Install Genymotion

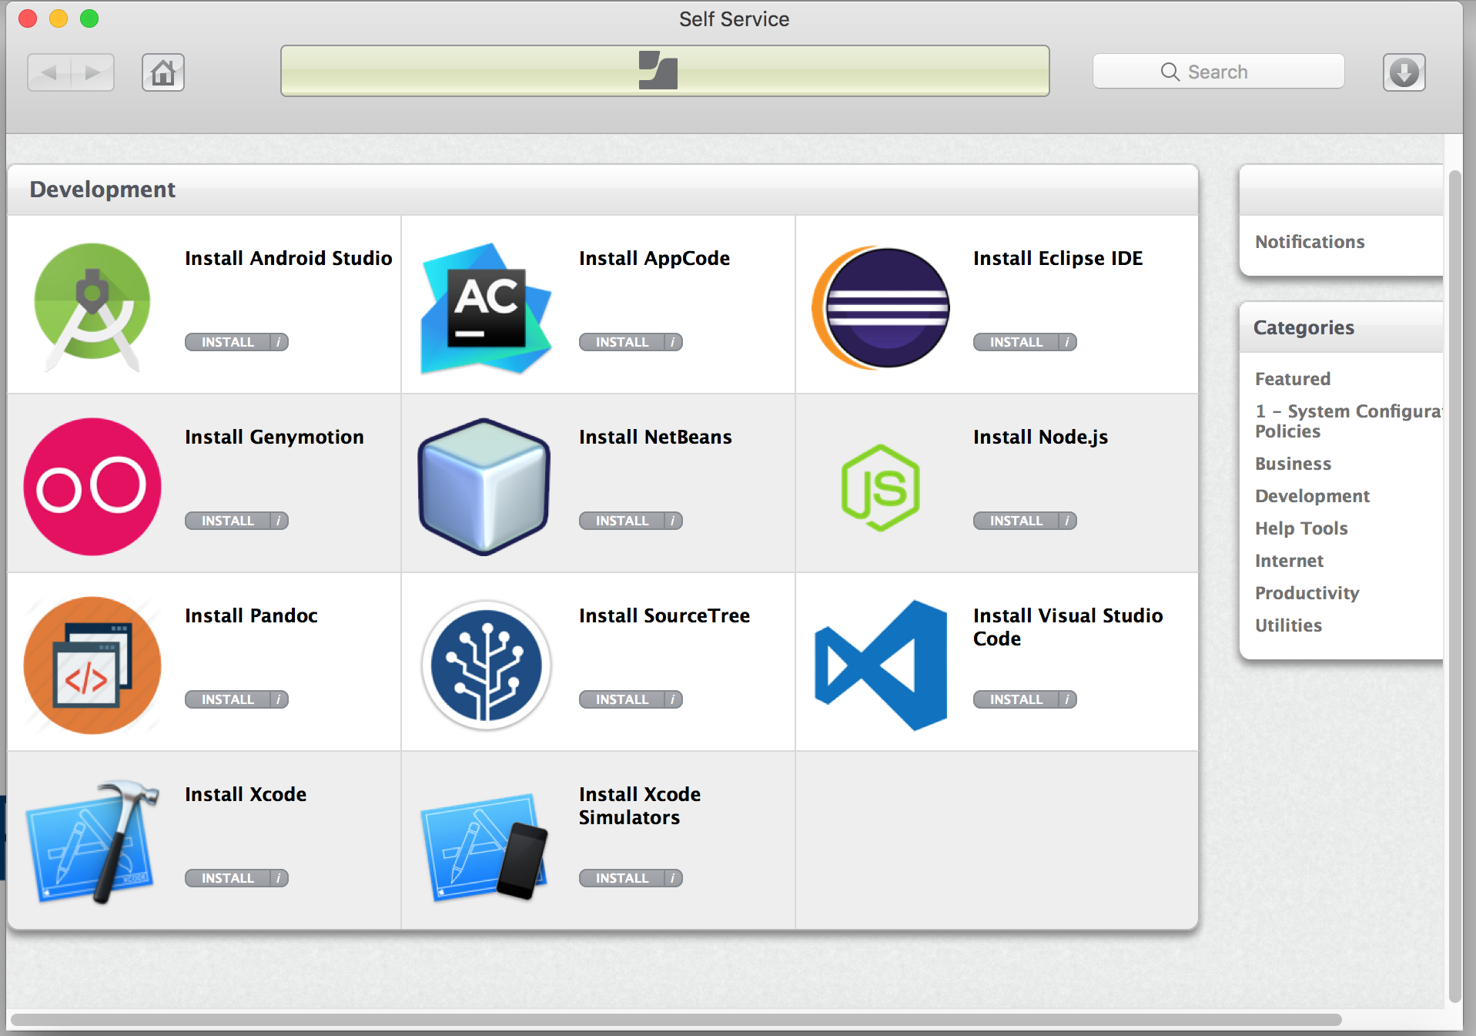[x=227, y=521]
